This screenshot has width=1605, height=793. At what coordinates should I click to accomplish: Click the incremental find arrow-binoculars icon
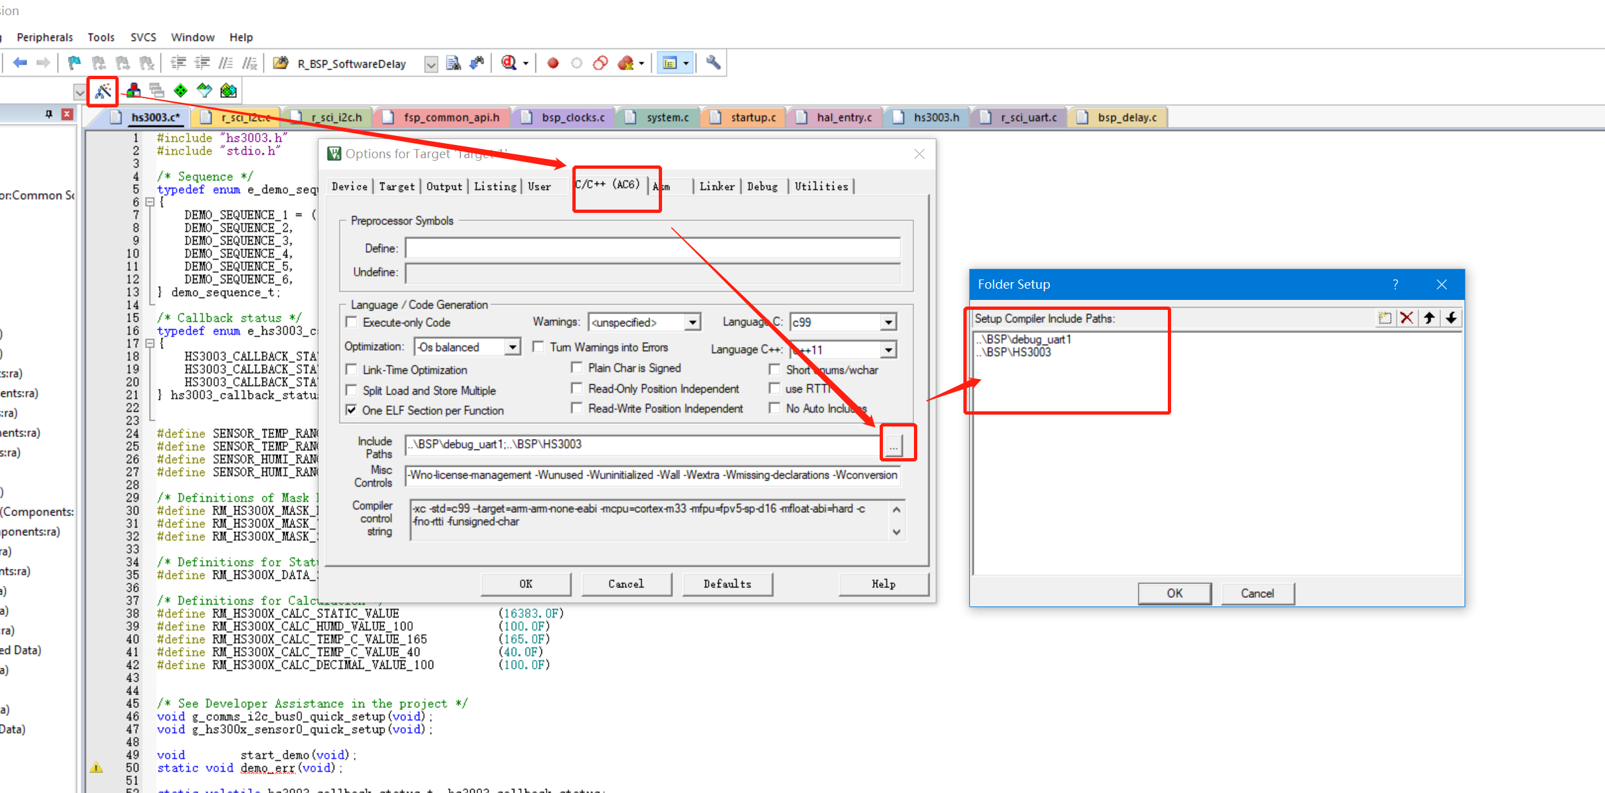477,63
